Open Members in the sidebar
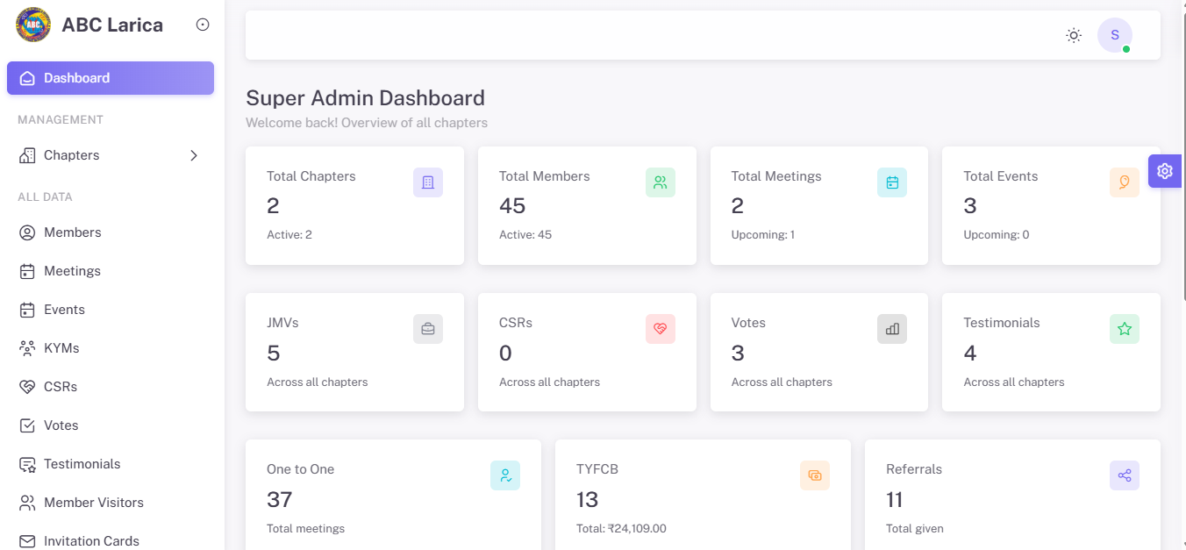The height and width of the screenshot is (550, 1186). point(111,232)
